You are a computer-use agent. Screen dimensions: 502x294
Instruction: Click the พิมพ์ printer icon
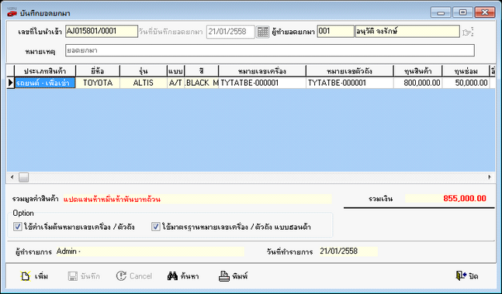pyautogui.click(x=224, y=276)
